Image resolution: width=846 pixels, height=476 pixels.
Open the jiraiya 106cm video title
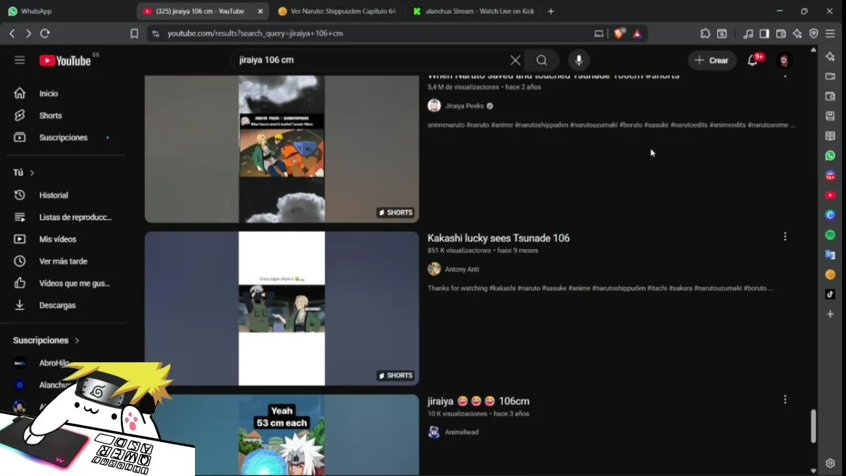tap(479, 401)
